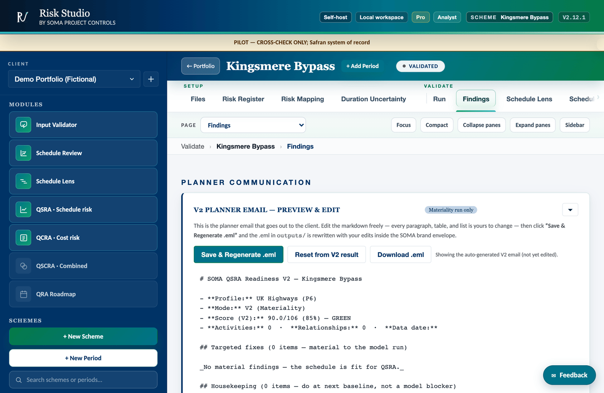
Task: Click the Risk Studio logo mark
Action: tap(22, 17)
